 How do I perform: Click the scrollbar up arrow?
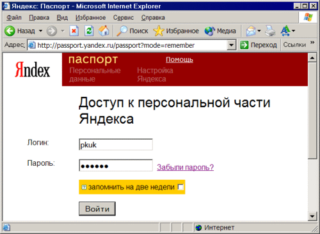point(312,57)
